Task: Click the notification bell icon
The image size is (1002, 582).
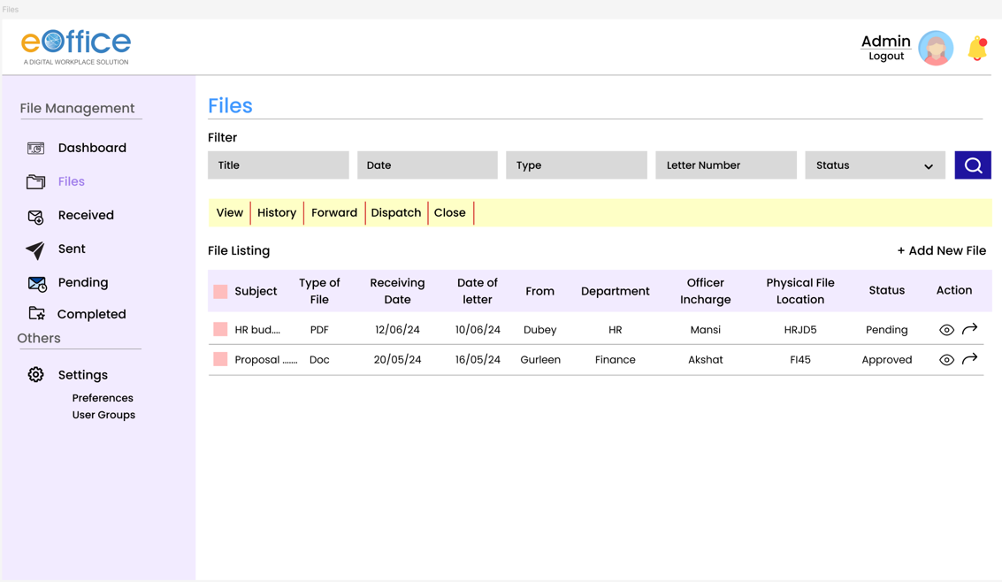Action: pos(977,49)
